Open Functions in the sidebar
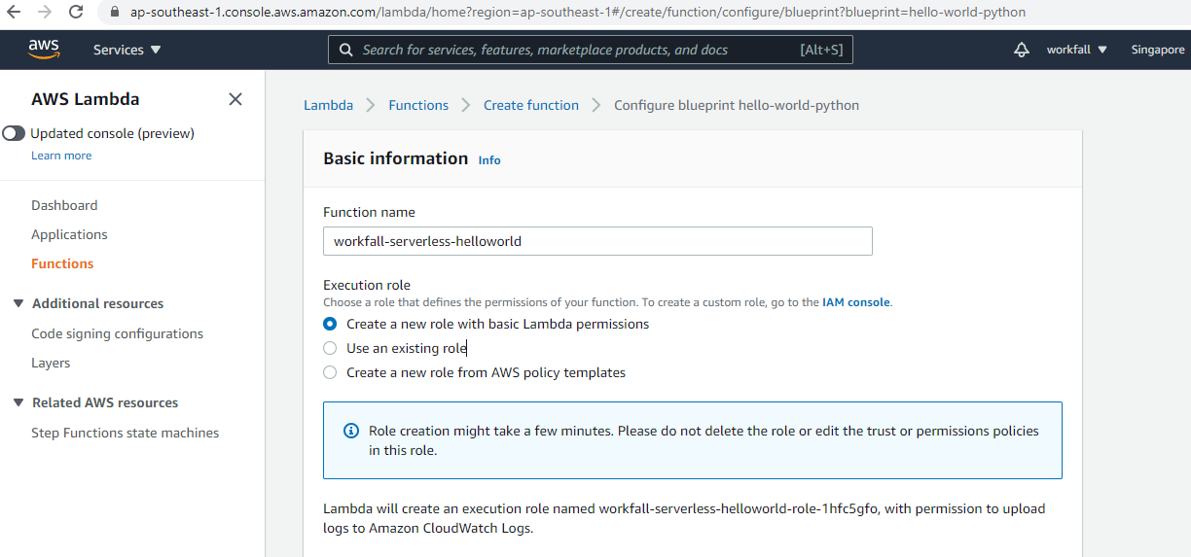The image size is (1191, 557). pyautogui.click(x=62, y=263)
